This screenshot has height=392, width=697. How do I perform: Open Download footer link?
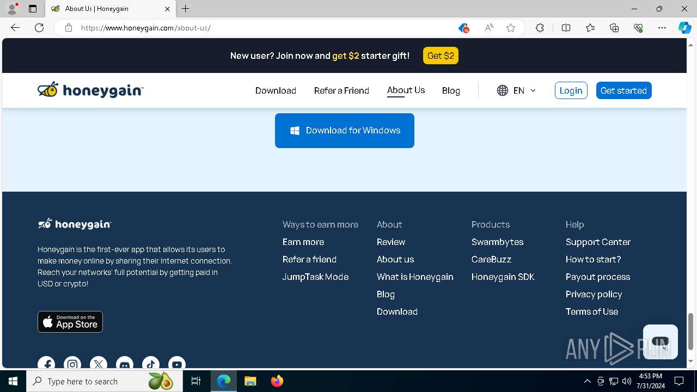(x=397, y=311)
